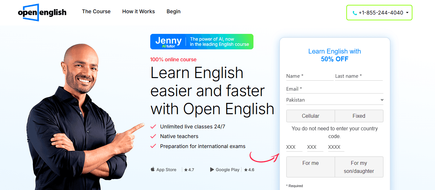Choose the For my son/daughter option
This screenshot has width=435, height=190.
pos(359,167)
